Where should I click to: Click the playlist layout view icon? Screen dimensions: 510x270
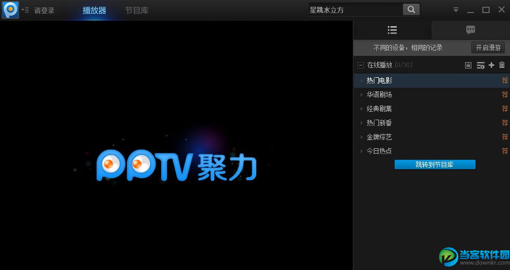[468, 65]
